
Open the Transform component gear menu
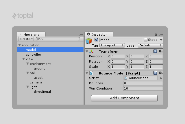[x=160, y=51]
